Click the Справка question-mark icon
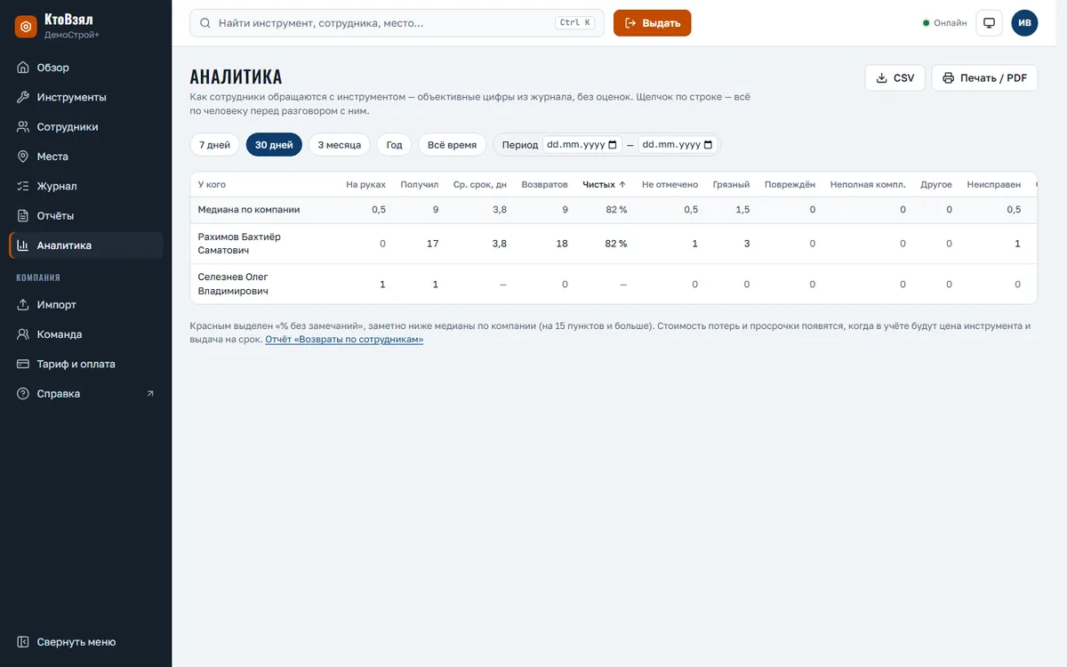 click(23, 394)
